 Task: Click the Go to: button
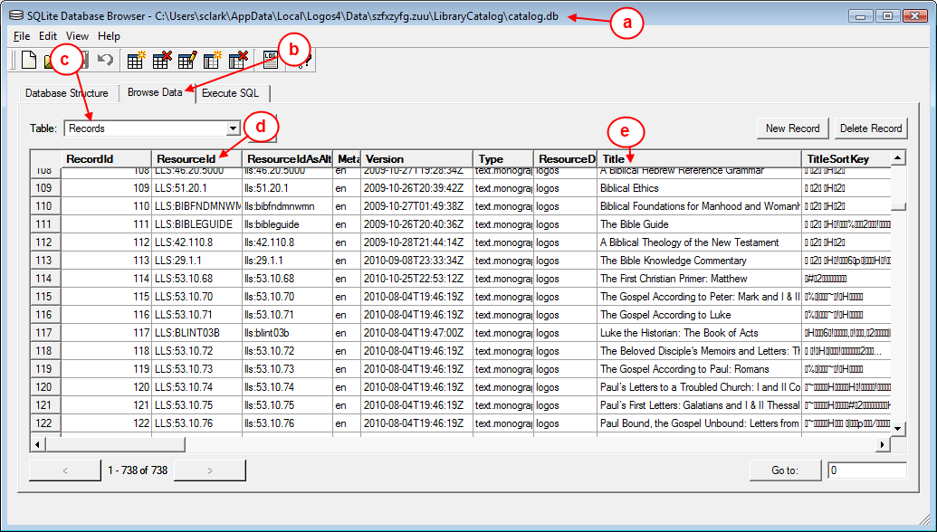point(785,470)
